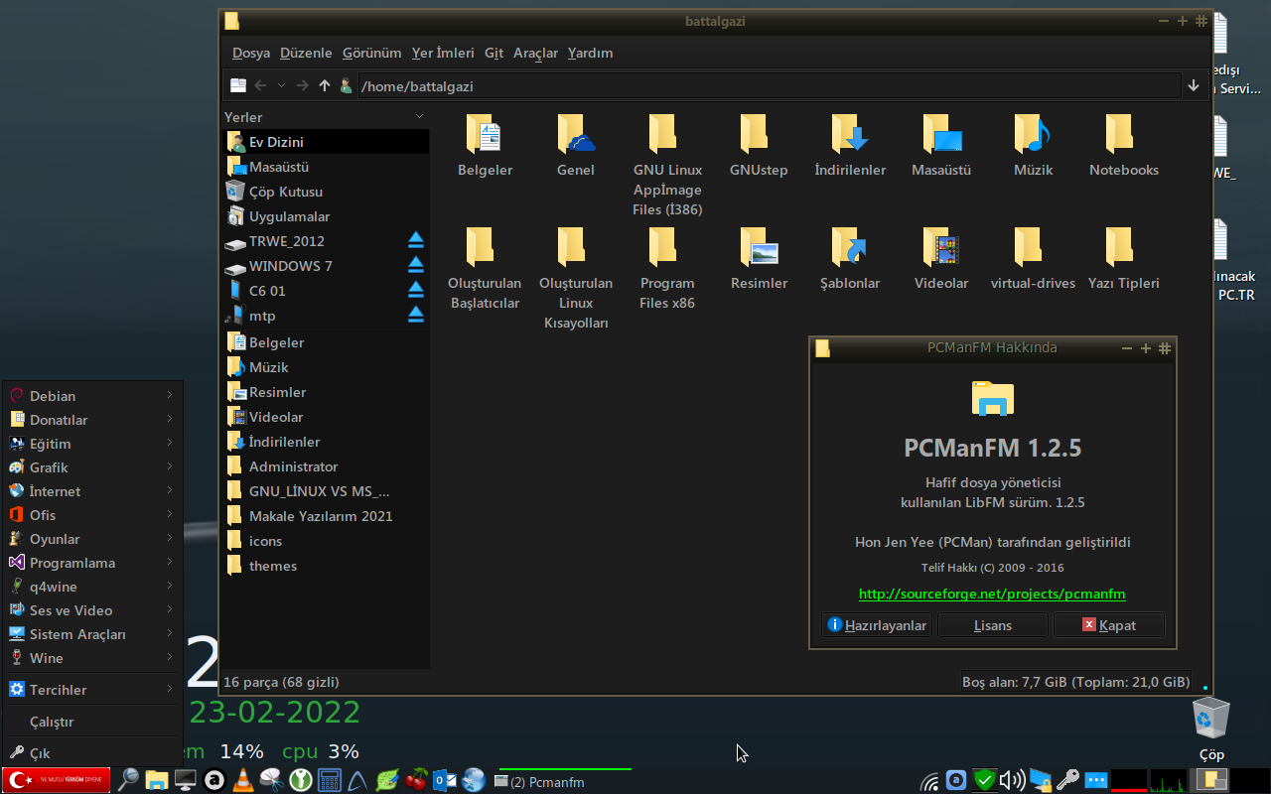Open the Yerler side pane dropdown
The image size is (1271, 794).
click(420, 117)
